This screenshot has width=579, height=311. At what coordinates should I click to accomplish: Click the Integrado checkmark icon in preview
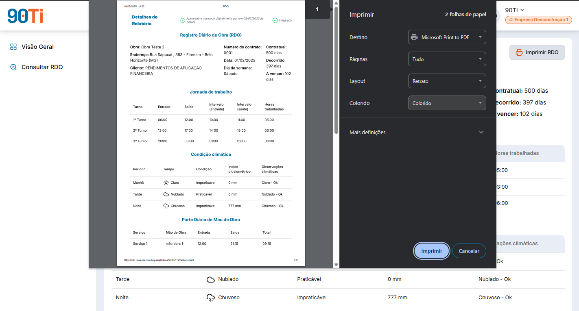(275, 20)
